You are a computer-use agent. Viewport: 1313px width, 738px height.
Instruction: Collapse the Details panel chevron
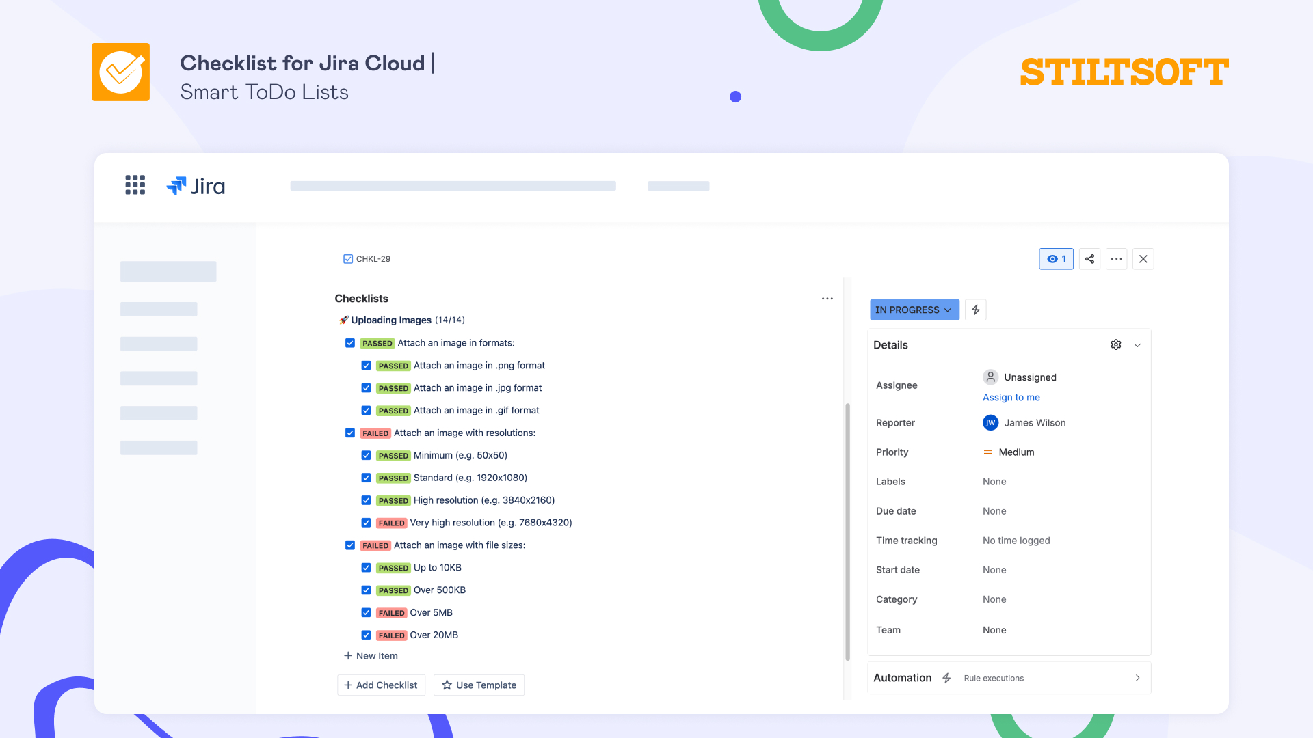[x=1137, y=344]
